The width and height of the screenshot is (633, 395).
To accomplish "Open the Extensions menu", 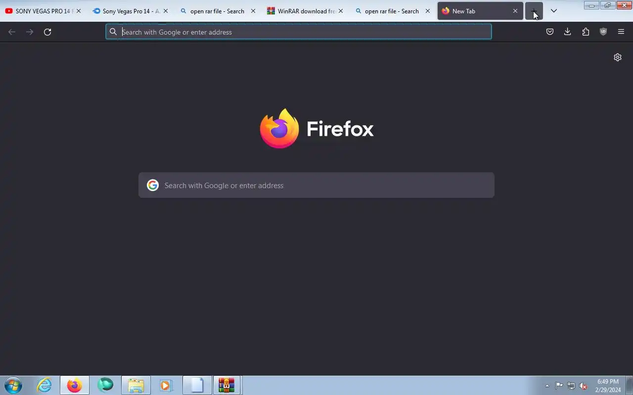I will (586, 32).
